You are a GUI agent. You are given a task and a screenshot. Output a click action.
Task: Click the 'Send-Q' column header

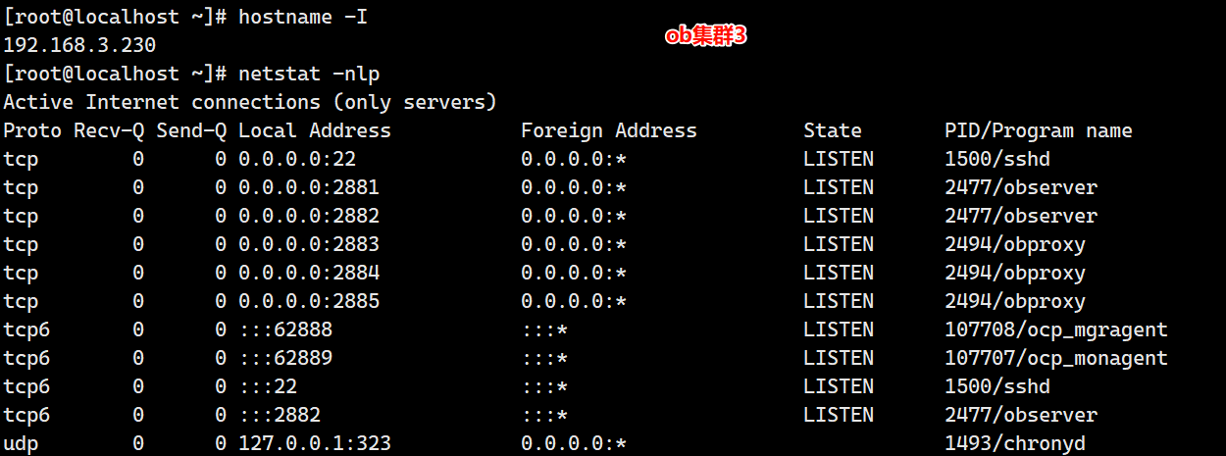pyautogui.click(x=191, y=130)
